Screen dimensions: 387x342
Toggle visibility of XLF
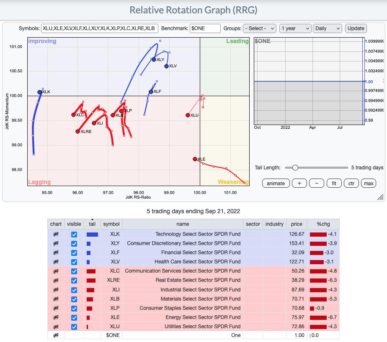tap(74, 253)
